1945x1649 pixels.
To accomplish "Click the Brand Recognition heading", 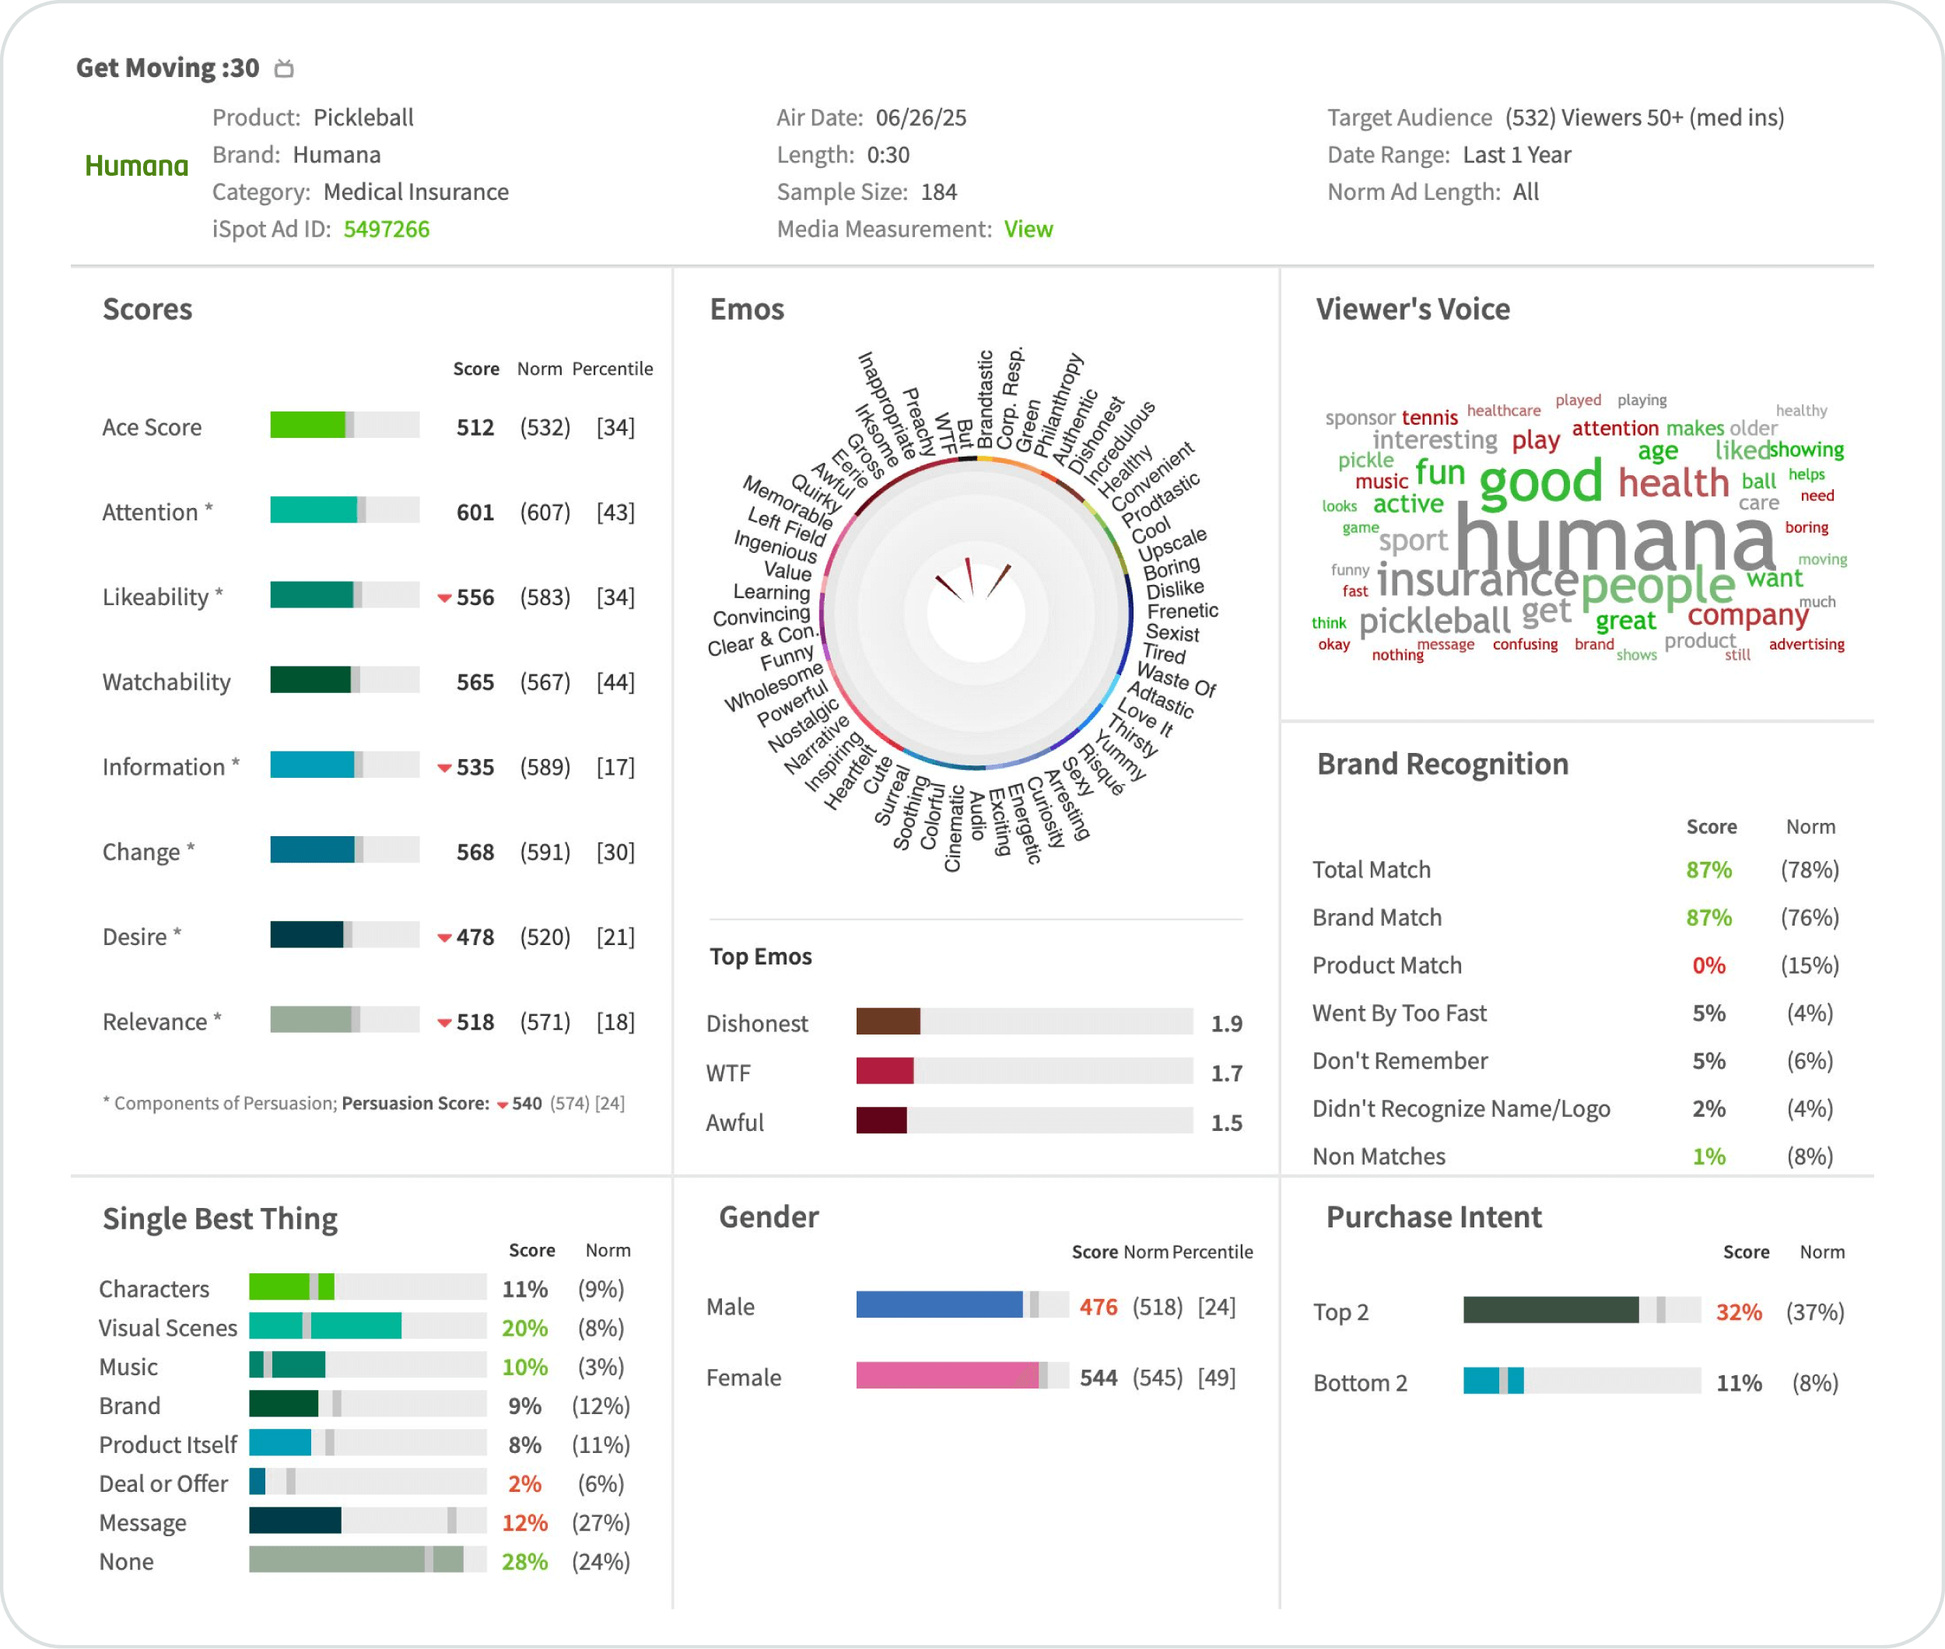I will (1443, 765).
